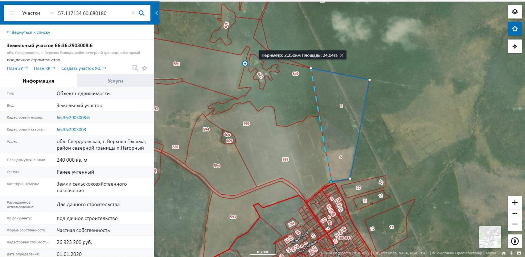Open План ЗУ link
Image resolution: width=525 pixels, height=257 pixels.
point(17,68)
